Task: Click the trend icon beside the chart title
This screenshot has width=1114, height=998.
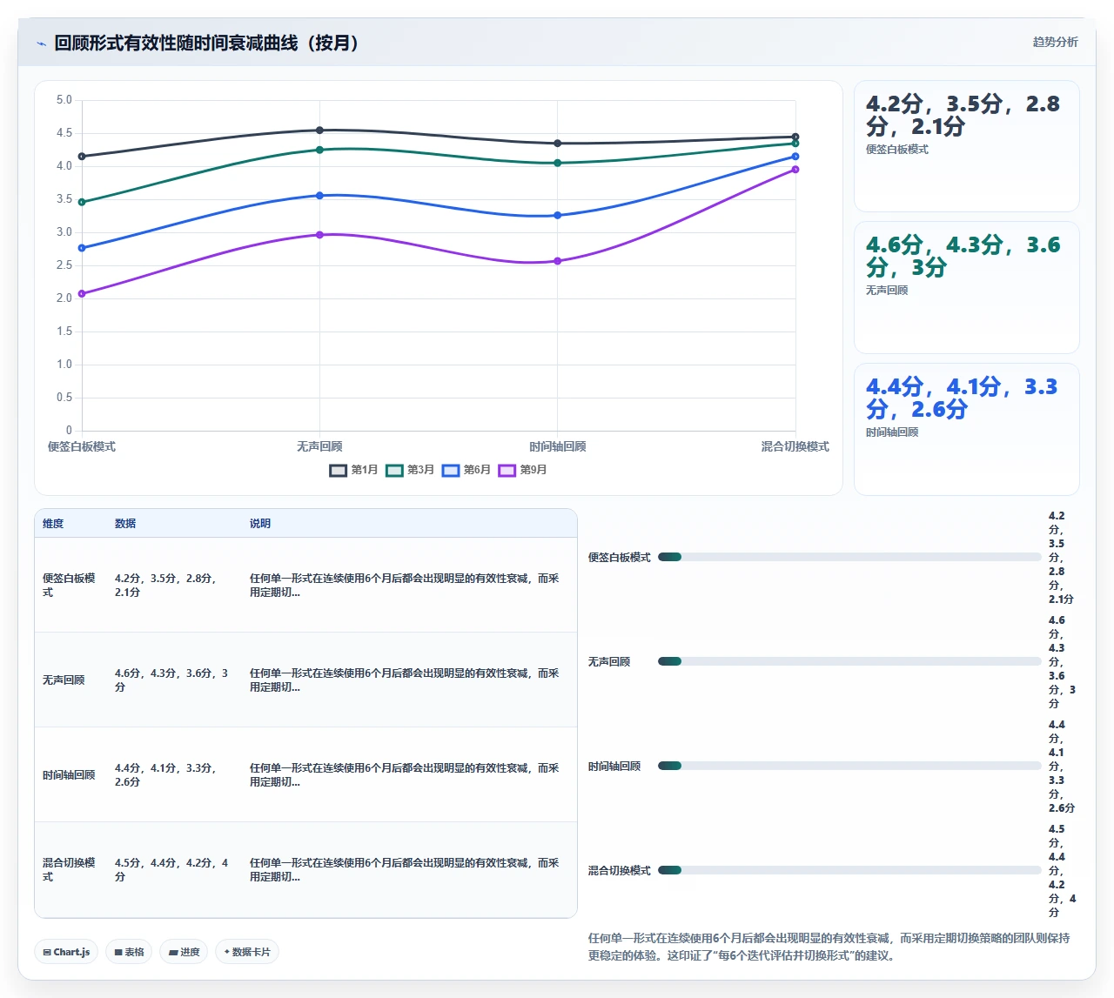Action: pos(41,44)
